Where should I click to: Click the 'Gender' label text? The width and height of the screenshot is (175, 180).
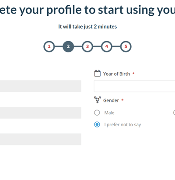(x=111, y=100)
